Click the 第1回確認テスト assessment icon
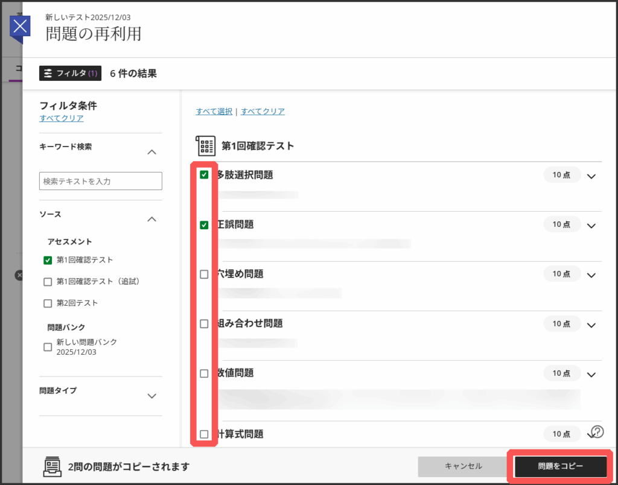Screen dimensions: 618x485 206,146
